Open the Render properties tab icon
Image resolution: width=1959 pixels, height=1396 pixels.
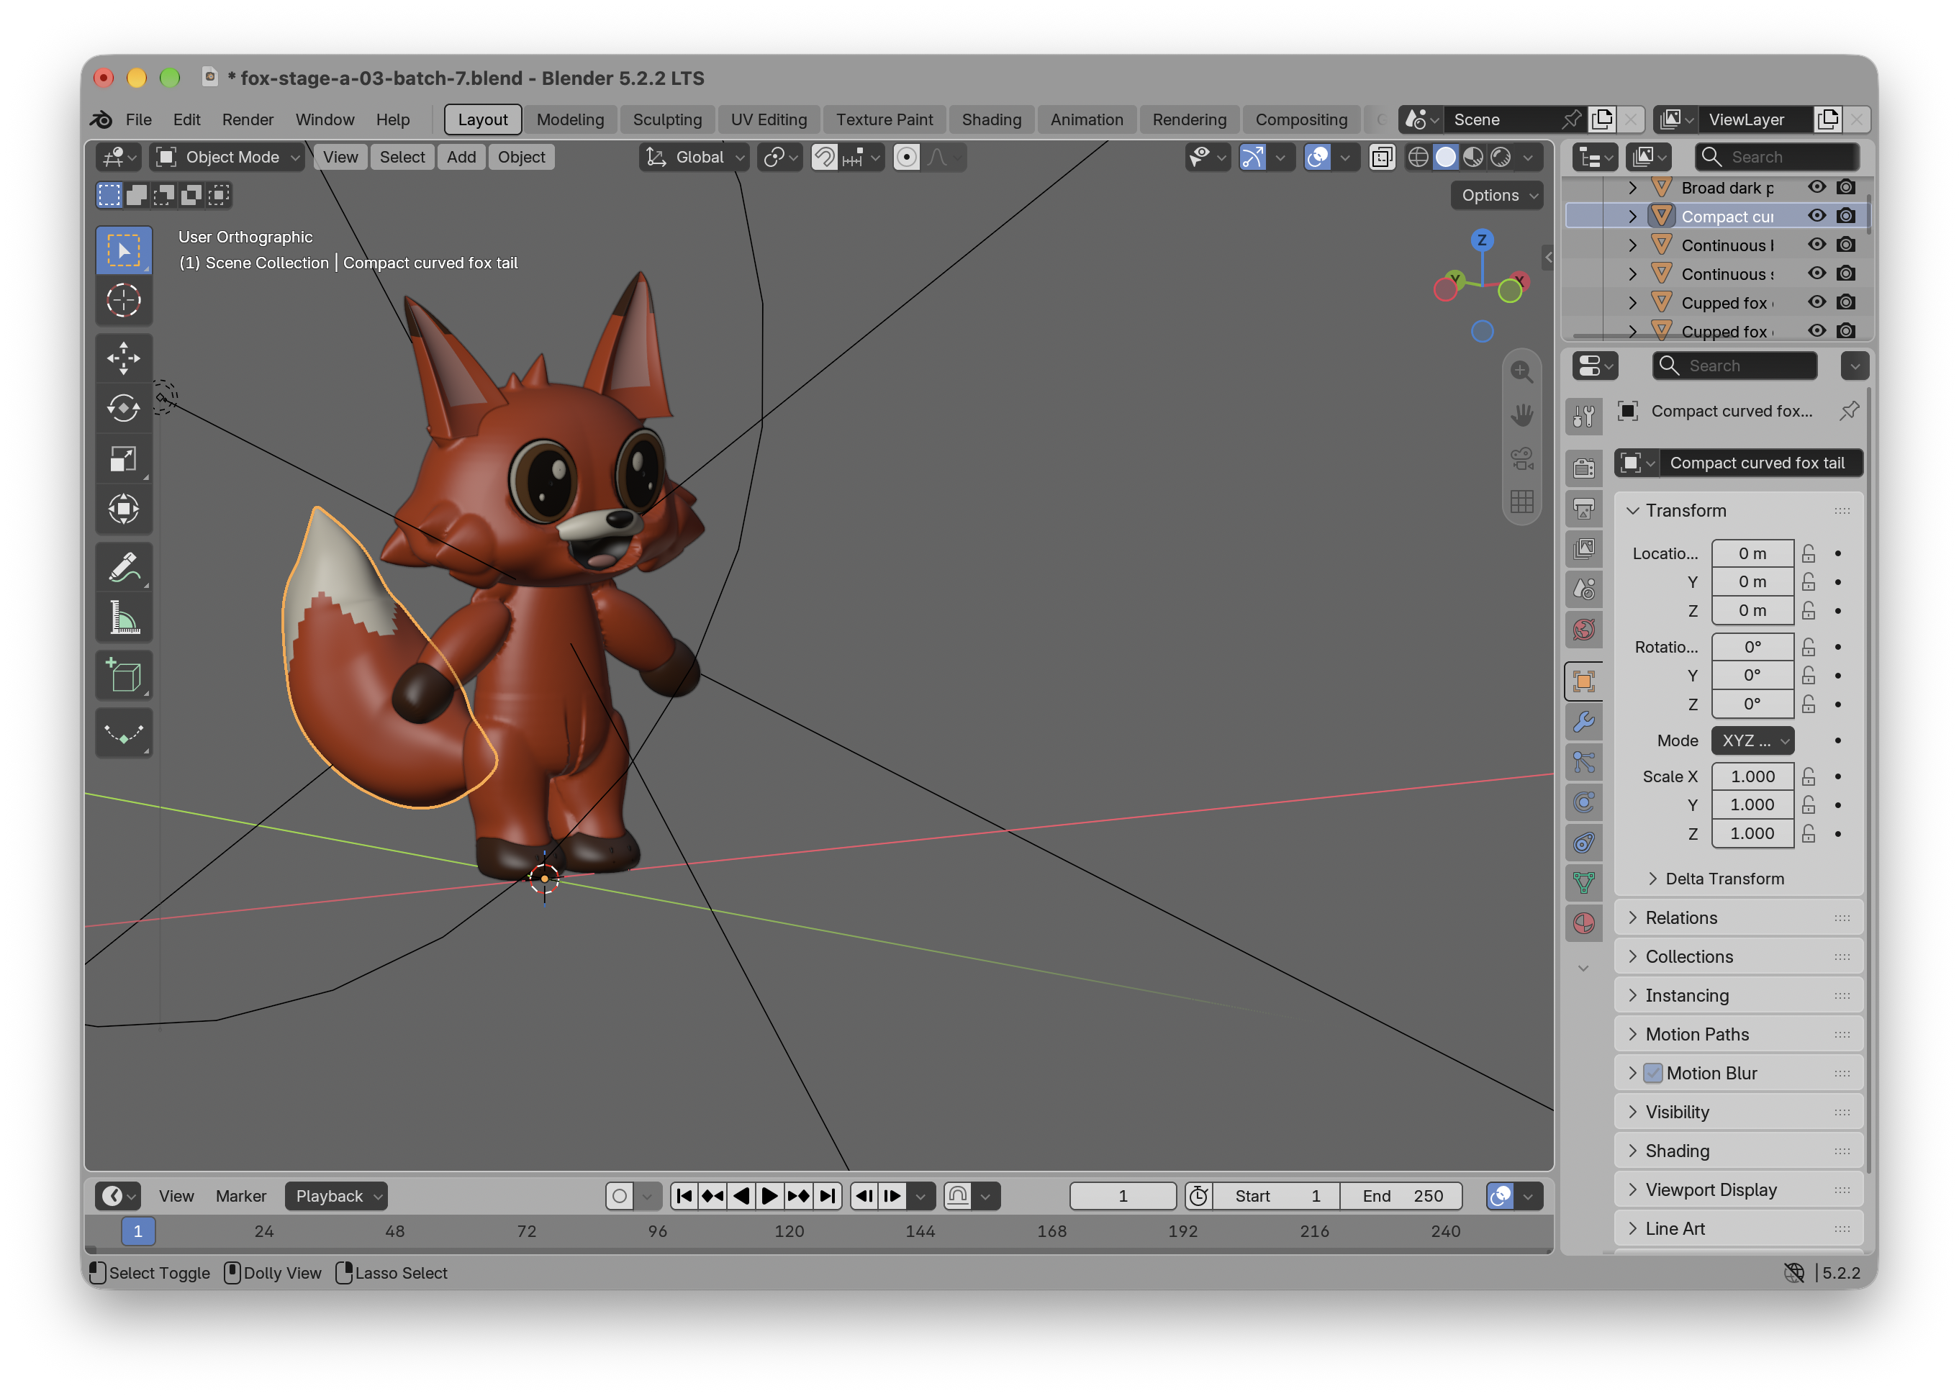(1583, 468)
